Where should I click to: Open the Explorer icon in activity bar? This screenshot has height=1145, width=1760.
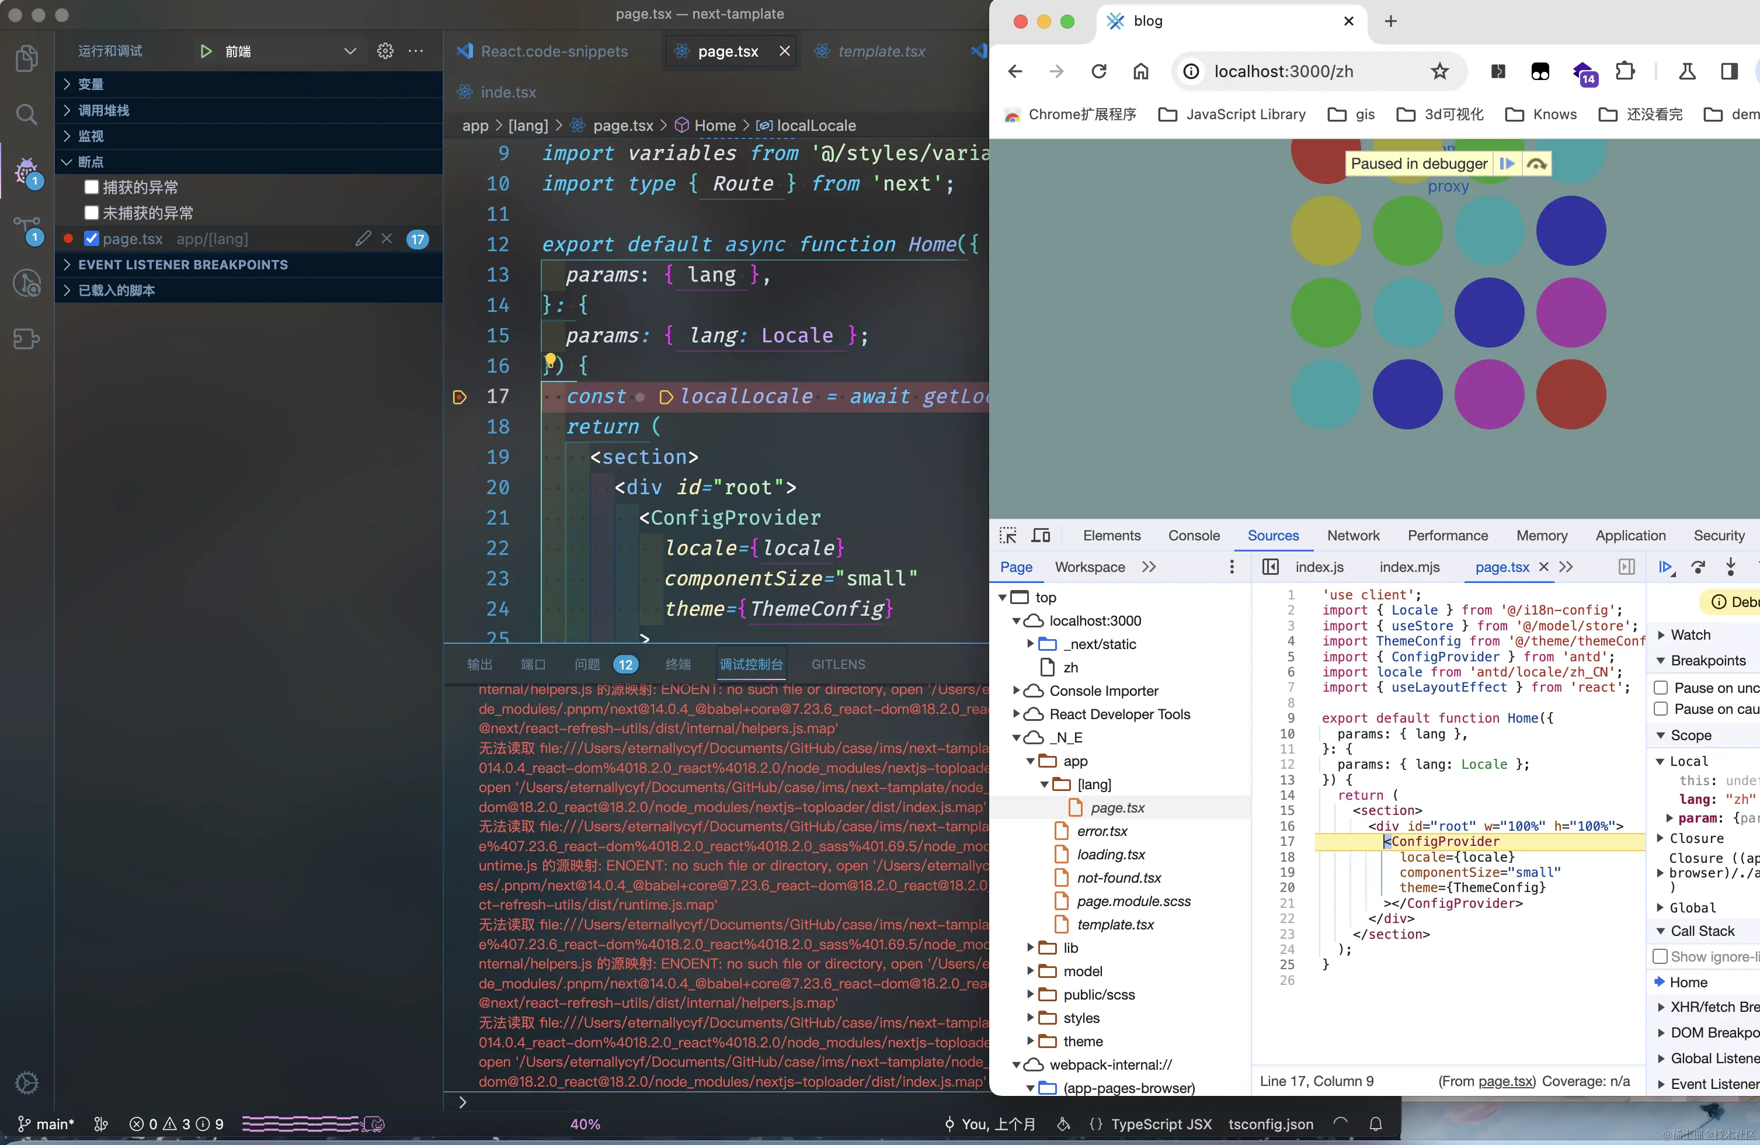pyautogui.click(x=27, y=58)
